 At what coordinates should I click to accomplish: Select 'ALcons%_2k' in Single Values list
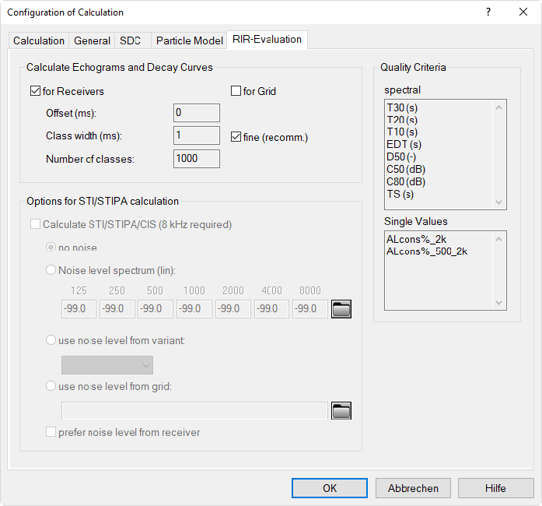click(x=416, y=239)
